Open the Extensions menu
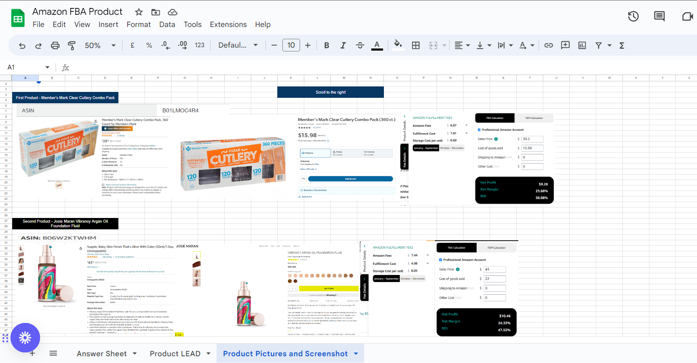Viewport: 697px width, 363px height. tap(228, 24)
